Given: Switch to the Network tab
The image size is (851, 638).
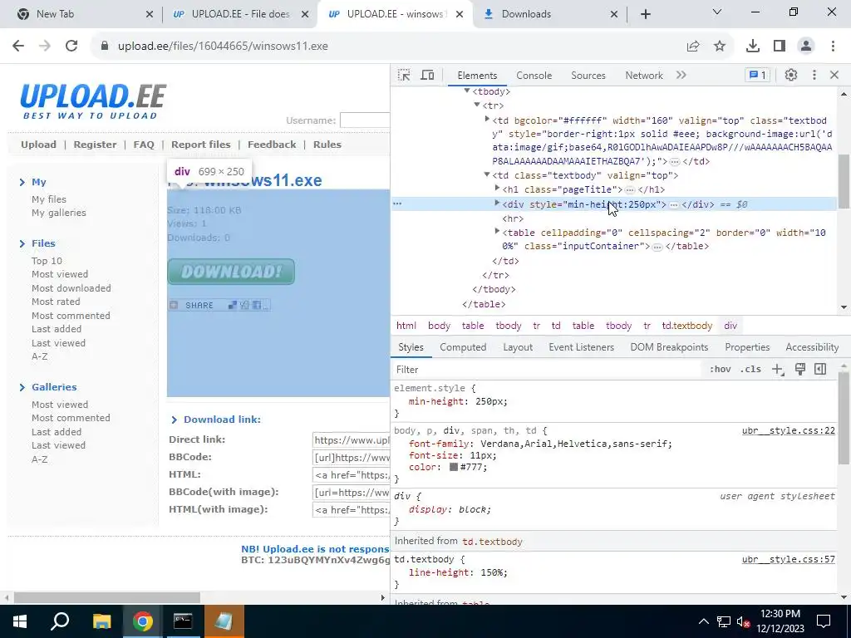Looking at the screenshot, I should tap(644, 76).
